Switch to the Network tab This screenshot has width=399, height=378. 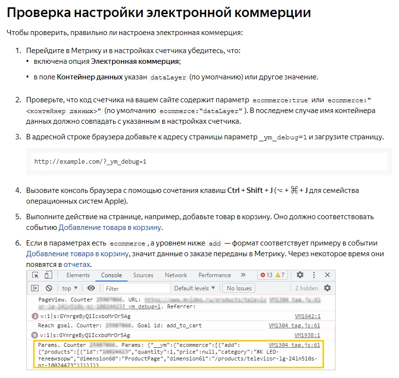(x=176, y=275)
